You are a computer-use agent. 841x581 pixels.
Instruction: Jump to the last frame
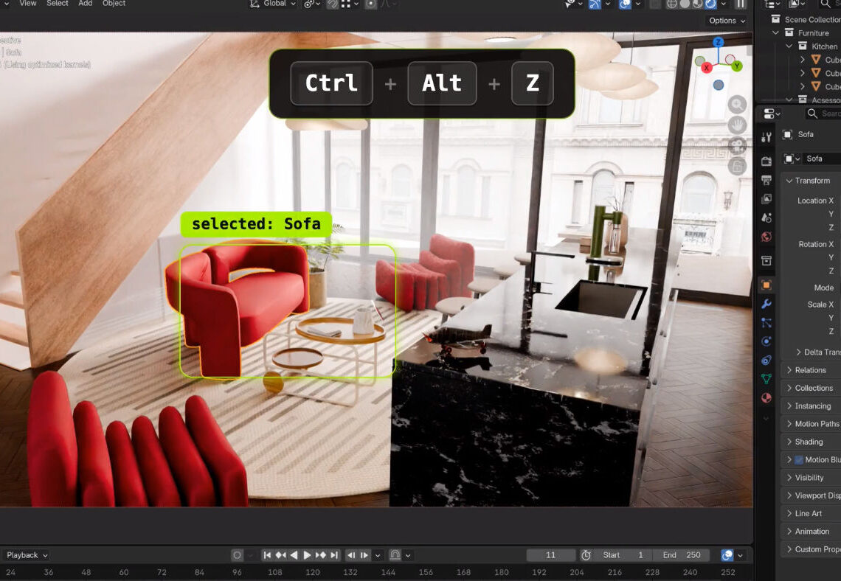tap(334, 555)
